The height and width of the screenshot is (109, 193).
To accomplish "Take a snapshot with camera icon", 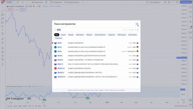I will pos(177,2).
